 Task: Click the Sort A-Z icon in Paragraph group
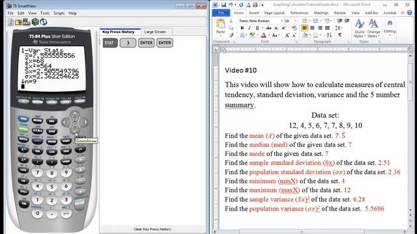329,35
